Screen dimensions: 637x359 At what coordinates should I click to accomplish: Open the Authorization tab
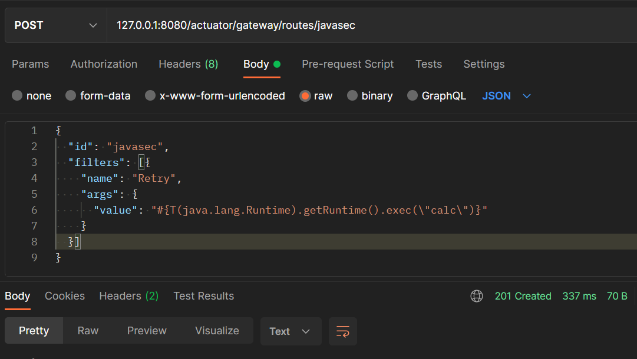point(104,64)
